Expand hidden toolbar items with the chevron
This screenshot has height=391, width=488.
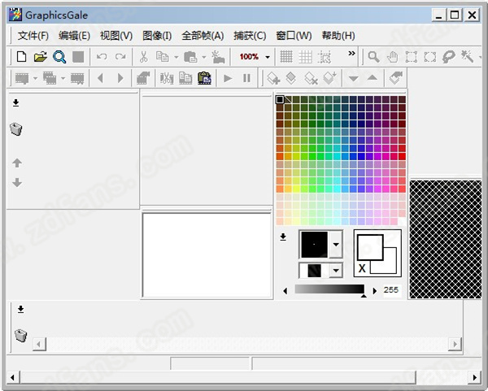pos(351,53)
